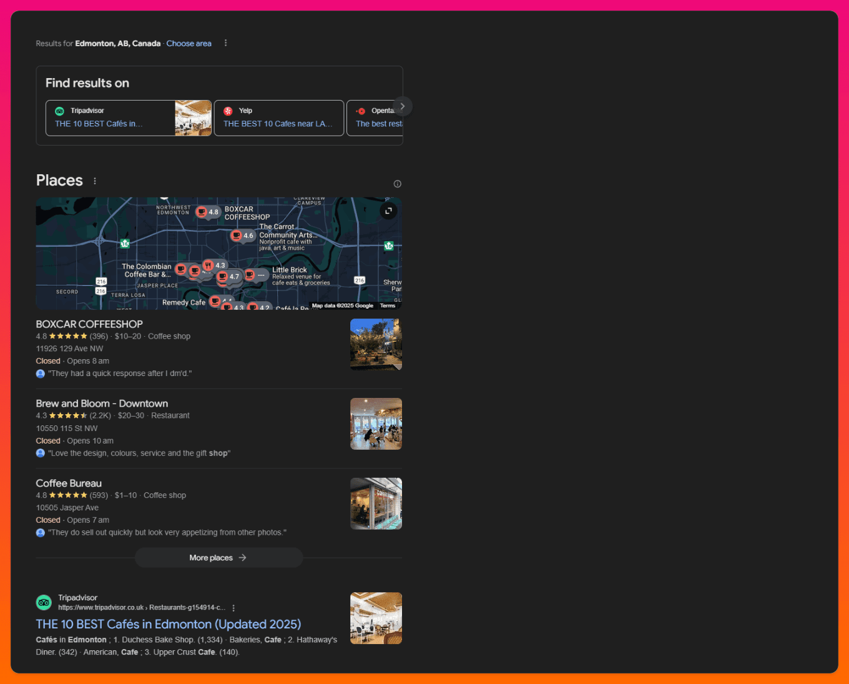Open the options menu beside Choose area
849x684 pixels.
click(225, 43)
